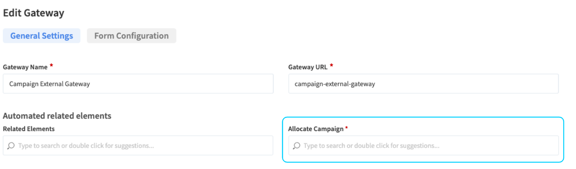The image size is (576, 169).
Task: Click the Automated related elements heading
Action: pos(57,115)
